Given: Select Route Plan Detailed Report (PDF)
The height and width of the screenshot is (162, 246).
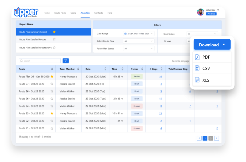Looking at the screenshot, I should pos(54,48).
